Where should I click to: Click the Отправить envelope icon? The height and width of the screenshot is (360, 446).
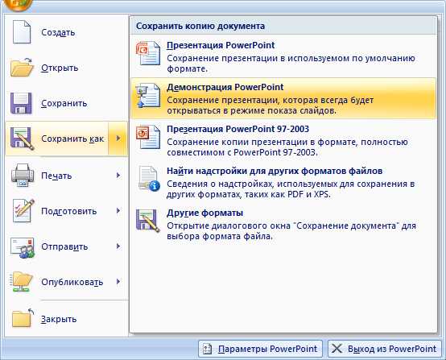[x=23, y=246]
